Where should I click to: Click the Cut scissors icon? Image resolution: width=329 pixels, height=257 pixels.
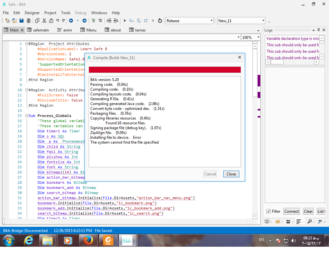click(x=44, y=21)
